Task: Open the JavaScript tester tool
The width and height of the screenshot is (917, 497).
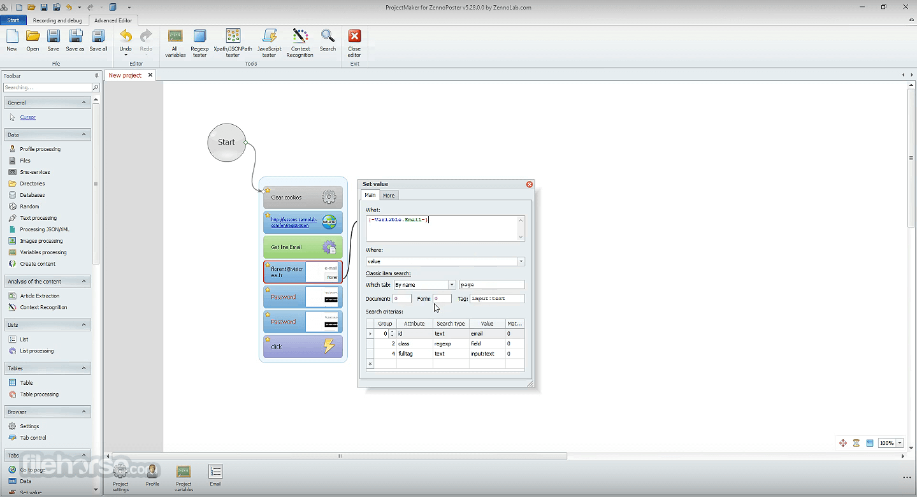Action: point(269,43)
